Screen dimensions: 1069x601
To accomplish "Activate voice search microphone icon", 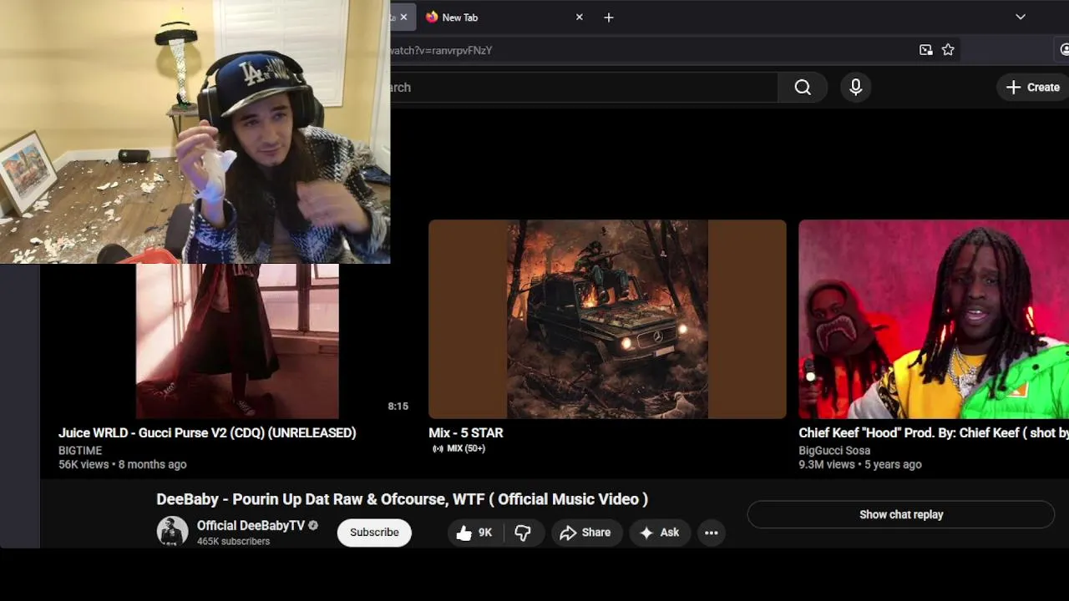I will click(x=855, y=87).
